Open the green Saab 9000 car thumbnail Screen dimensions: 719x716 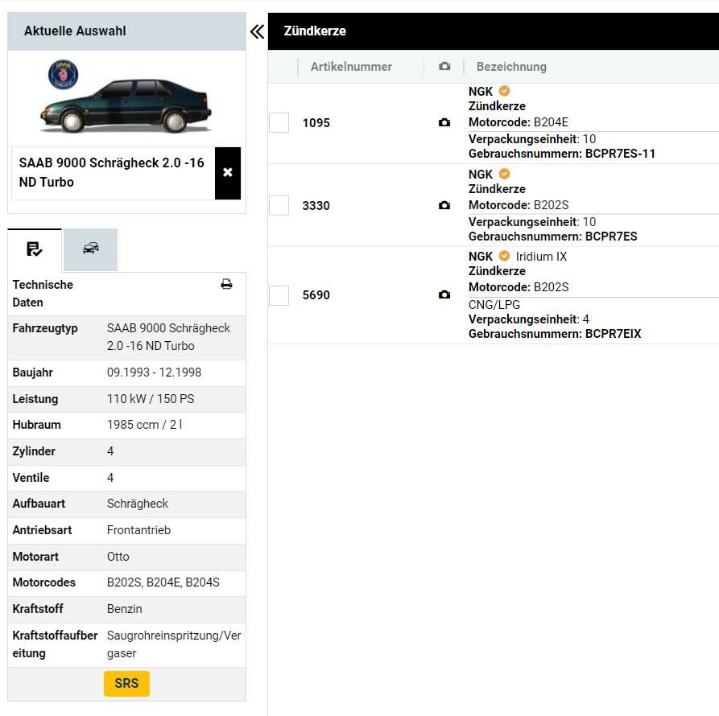point(126,106)
